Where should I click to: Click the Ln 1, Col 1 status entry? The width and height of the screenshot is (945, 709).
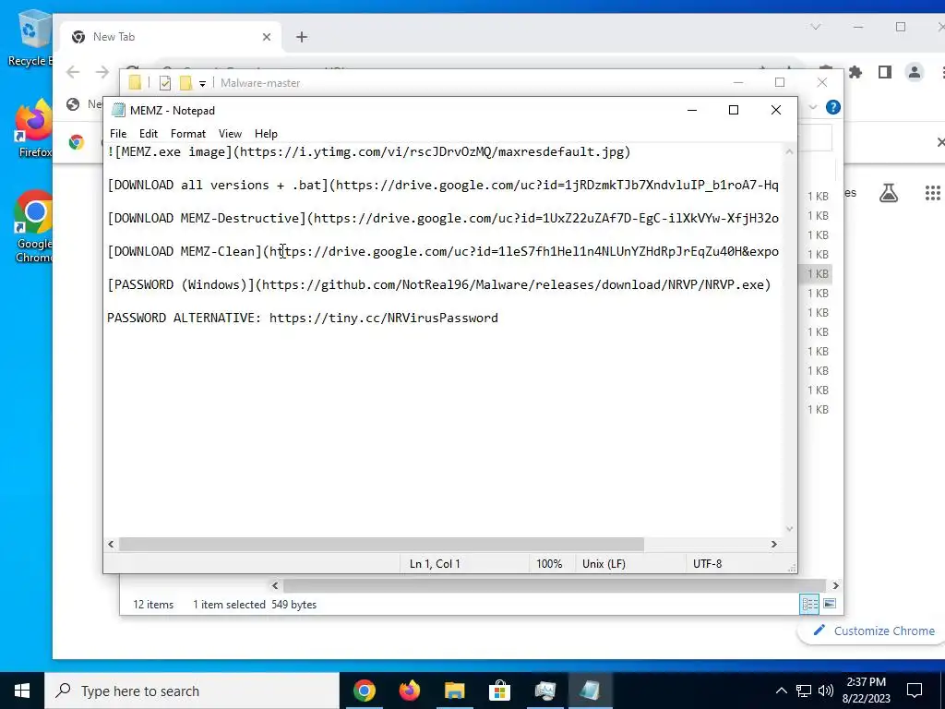435,564
